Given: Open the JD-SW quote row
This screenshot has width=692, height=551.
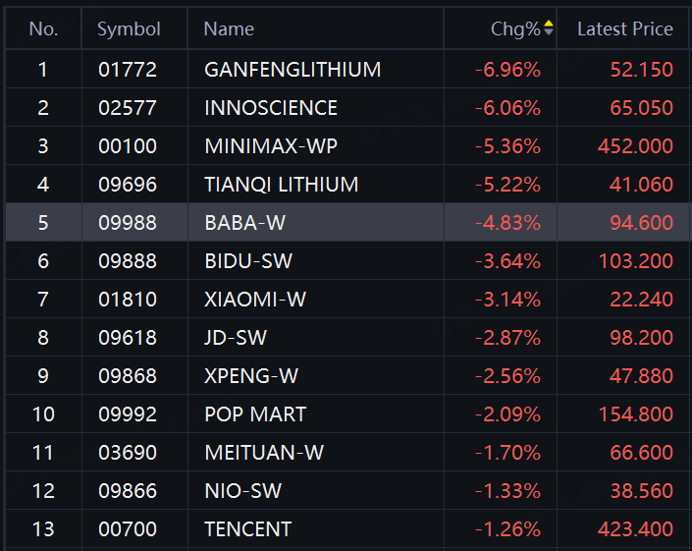Looking at the screenshot, I should point(348,337).
